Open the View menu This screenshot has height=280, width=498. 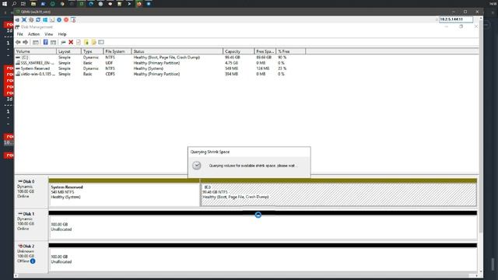(x=48, y=34)
